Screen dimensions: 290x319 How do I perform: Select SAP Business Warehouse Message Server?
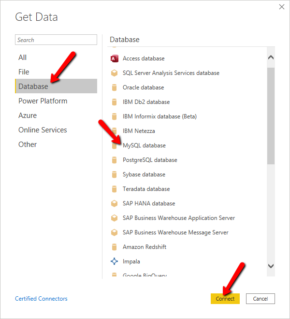pyautogui.click(x=187, y=232)
